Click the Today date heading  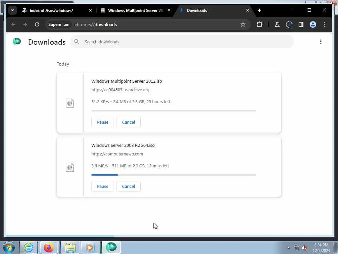(x=63, y=64)
